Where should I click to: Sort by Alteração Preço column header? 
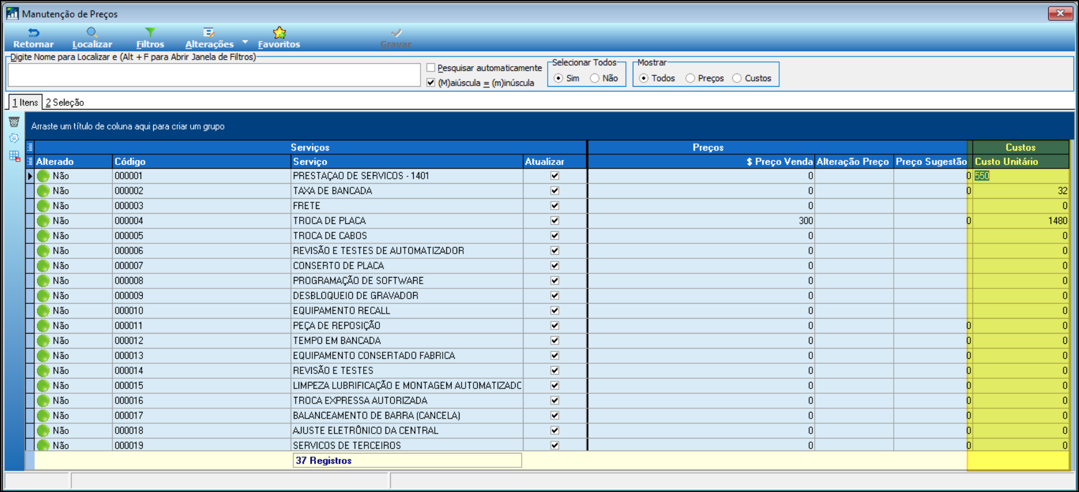click(x=853, y=161)
